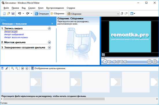Toggle the Операции tasks pane button
159x105 pixels.
[x=42, y=14]
